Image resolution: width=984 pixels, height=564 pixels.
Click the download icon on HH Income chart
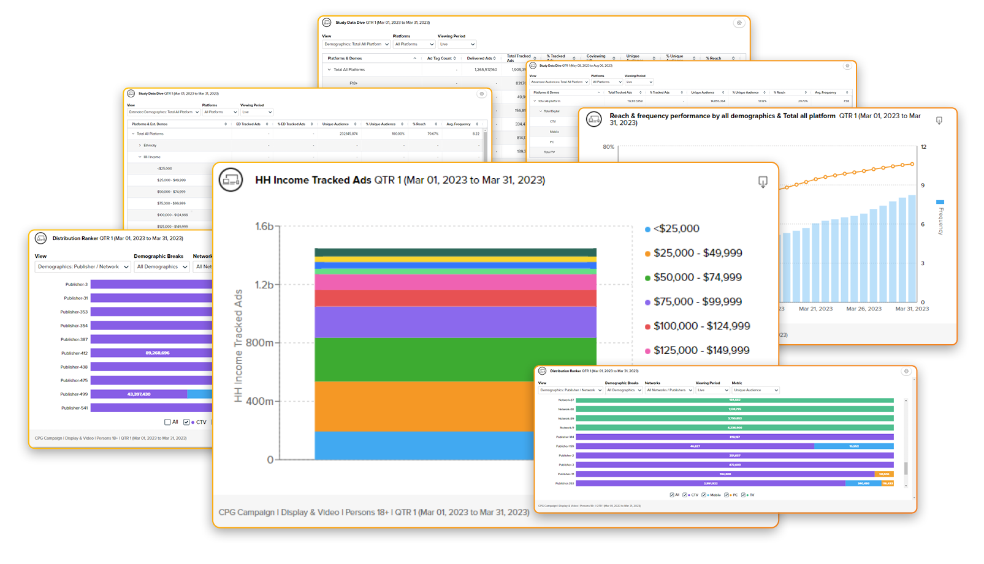pyautogui.click(x=763, y=182)
